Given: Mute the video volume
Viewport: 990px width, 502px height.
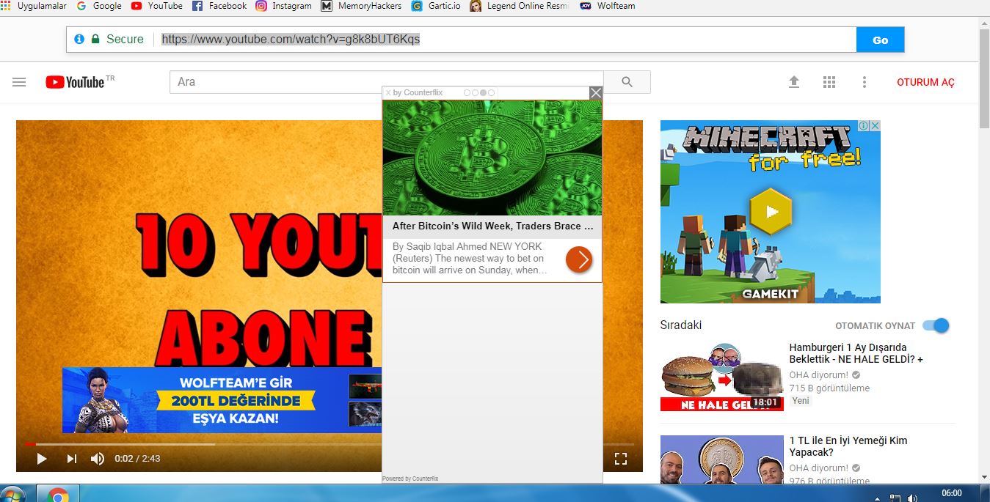Looking at the screenshot, I should coord(98,459).
